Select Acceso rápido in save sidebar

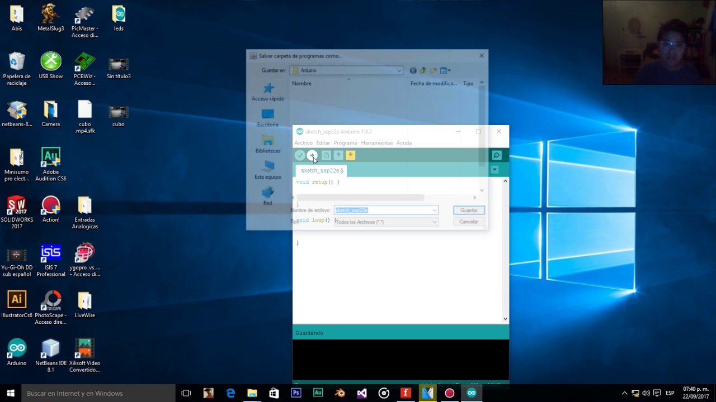268,92
